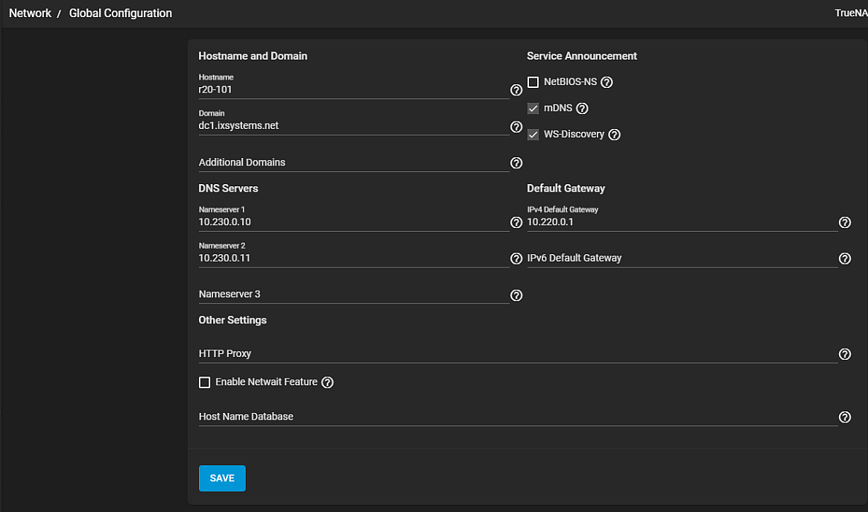The width and height of the screenshot is (868, 512).
Task: Click help icon beside Additional Domains
Action: pyautogui.click(x=516, y=162)
